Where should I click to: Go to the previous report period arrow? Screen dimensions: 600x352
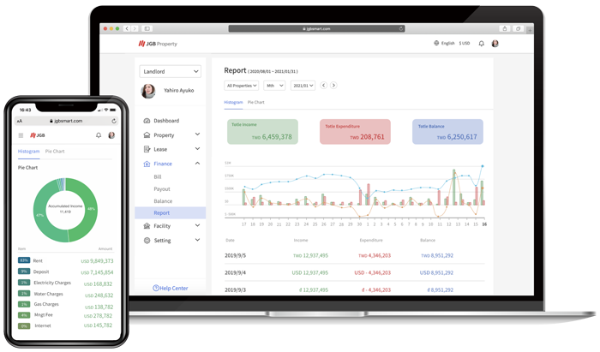coord(323,86)
